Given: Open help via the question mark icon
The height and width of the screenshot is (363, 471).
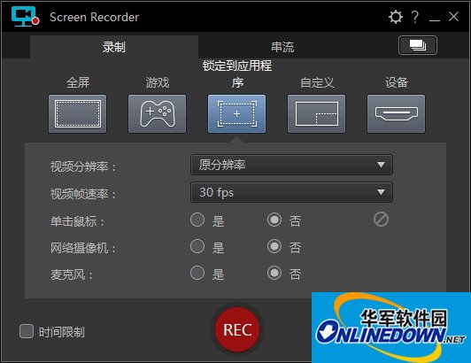Looking at the screenshot, I should (x=415, y=17).
